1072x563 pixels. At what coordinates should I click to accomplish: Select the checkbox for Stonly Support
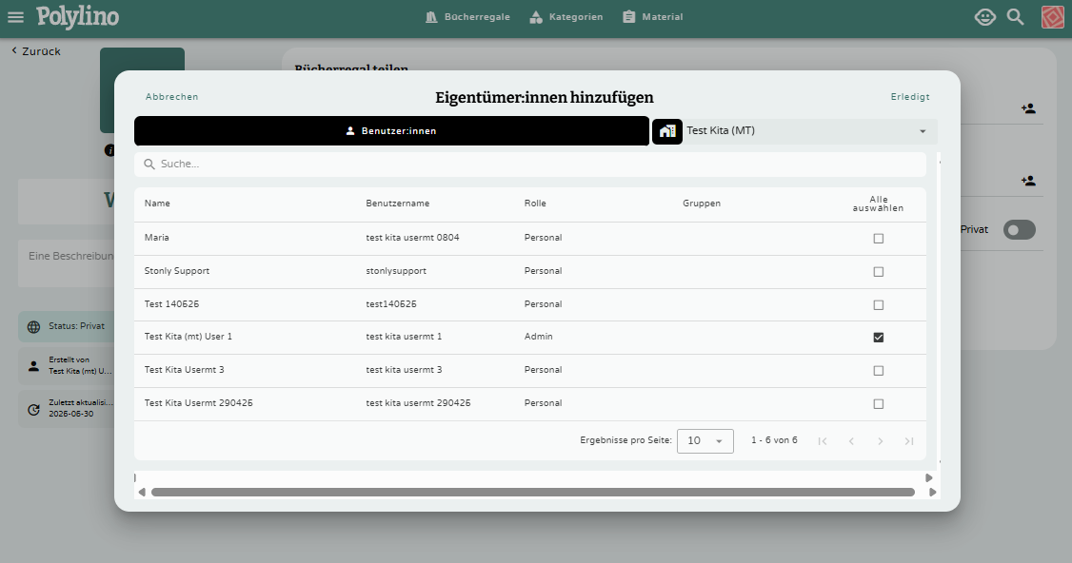pyautogui.click(x=879, y=272)
